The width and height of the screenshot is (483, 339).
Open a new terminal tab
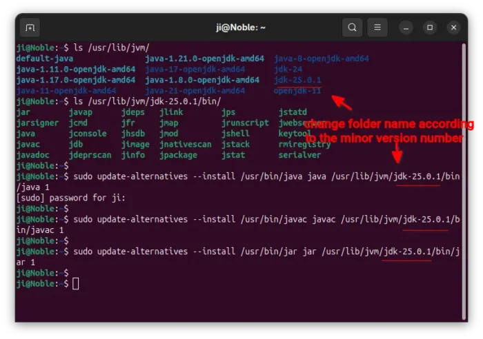tap(30, 28)
